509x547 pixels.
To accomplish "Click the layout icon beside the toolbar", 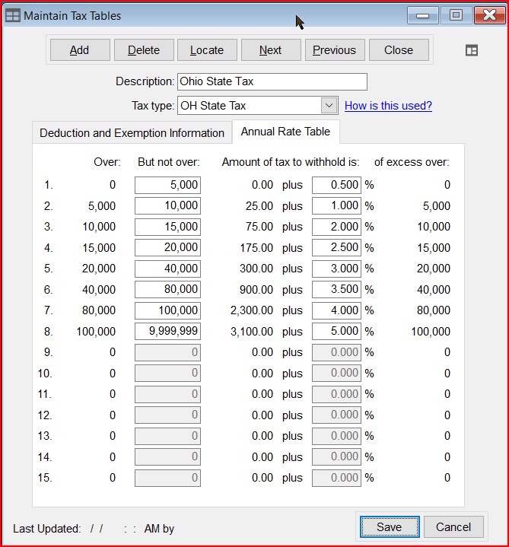I will tap(471, 50).
